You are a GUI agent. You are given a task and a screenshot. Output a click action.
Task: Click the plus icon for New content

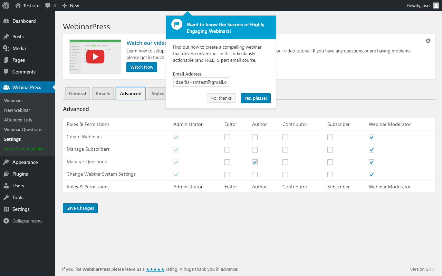pyautogui.click(x=65, y=6)
